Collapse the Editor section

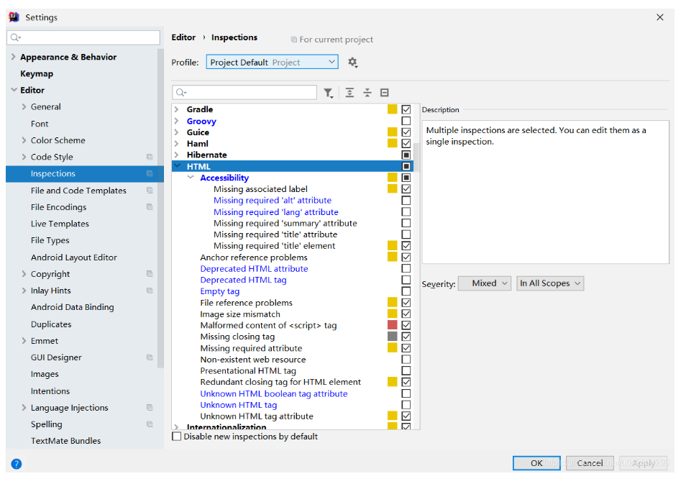tap(14, 90)
